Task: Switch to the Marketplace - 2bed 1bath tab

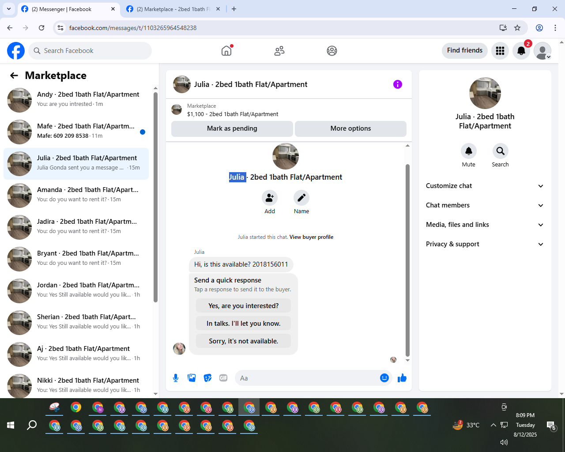Action: click(173, 9)
